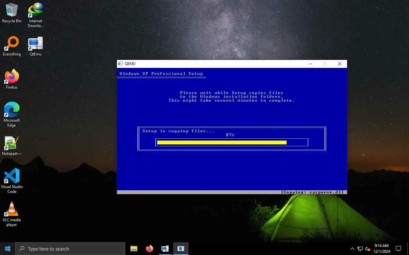Select the Notepad++ desktop shortcut
The width and height of the screenshot is (409, 255).
click(12, 146)
